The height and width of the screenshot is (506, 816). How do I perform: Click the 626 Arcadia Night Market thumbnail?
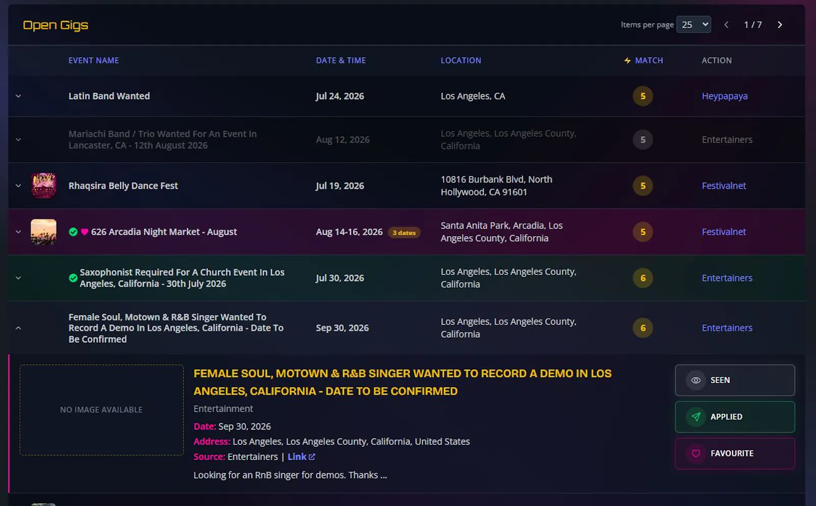click(x=44, y=232)
